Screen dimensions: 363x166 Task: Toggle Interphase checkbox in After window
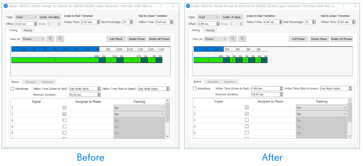[x=195, y=88]
